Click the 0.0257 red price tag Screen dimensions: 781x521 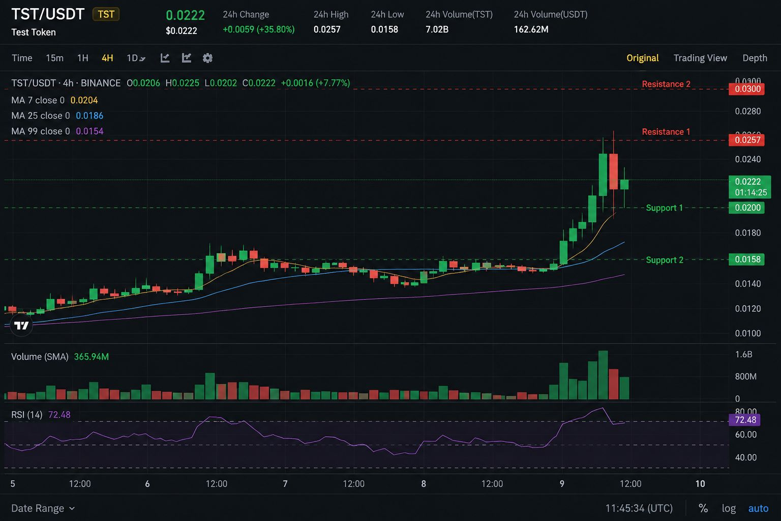[746, 140]
